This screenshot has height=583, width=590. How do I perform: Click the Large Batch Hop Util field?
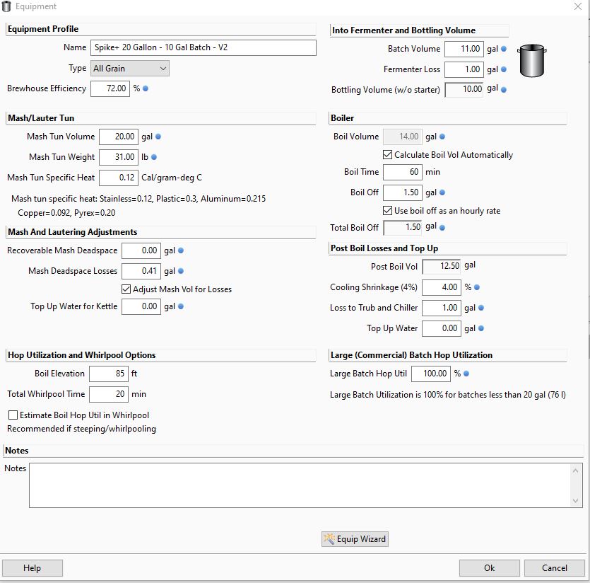[431, 374]
